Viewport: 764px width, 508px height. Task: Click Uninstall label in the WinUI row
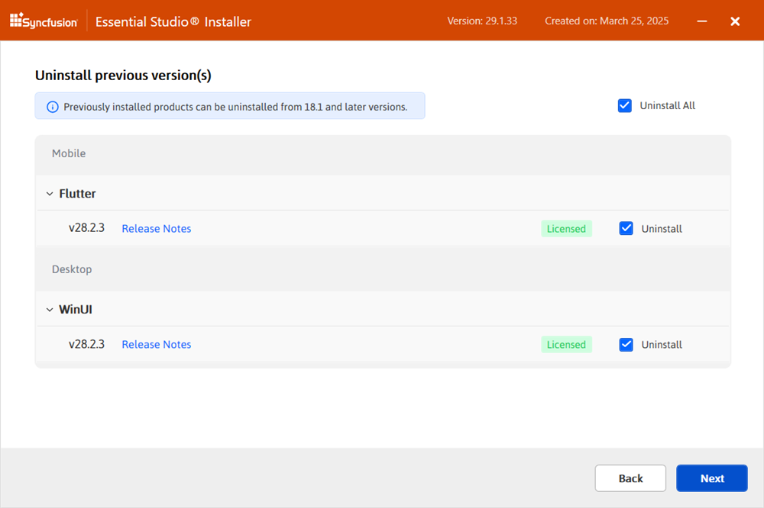[662, 345]
